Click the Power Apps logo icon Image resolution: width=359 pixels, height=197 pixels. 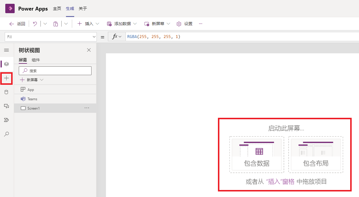coord(10,8)
